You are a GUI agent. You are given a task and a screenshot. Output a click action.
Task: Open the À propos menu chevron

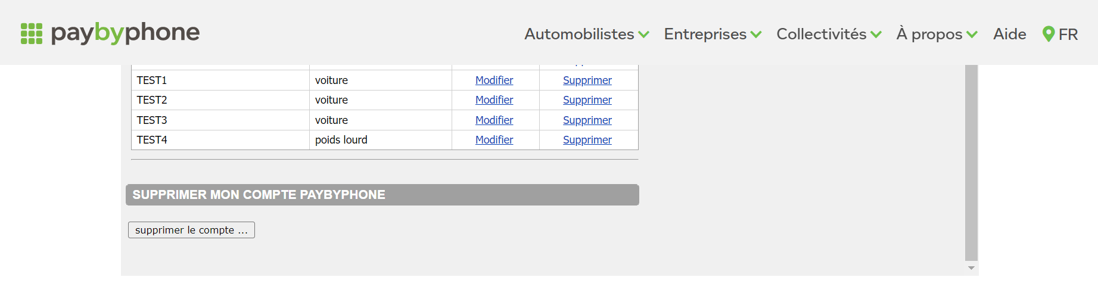(972, 35)
